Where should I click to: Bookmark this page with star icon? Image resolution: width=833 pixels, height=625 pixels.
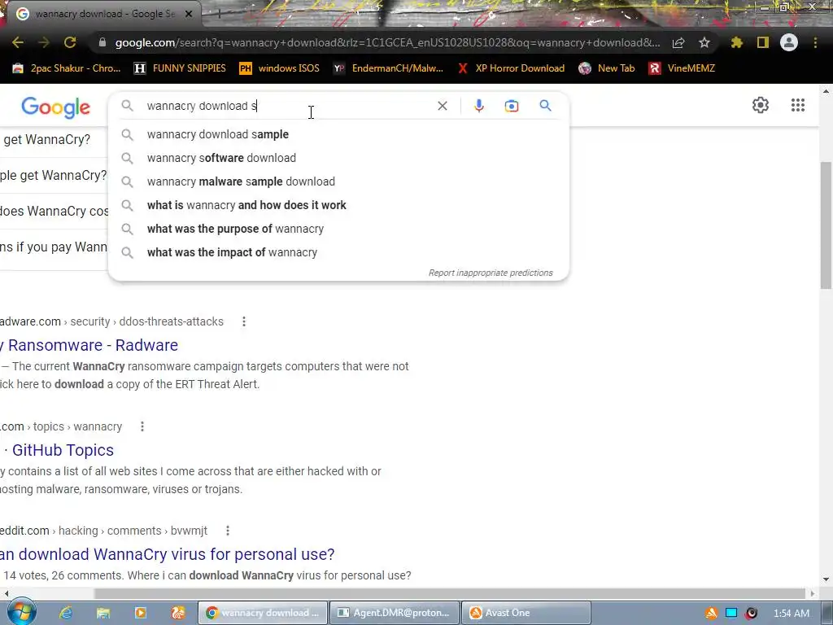pos(704,42)
